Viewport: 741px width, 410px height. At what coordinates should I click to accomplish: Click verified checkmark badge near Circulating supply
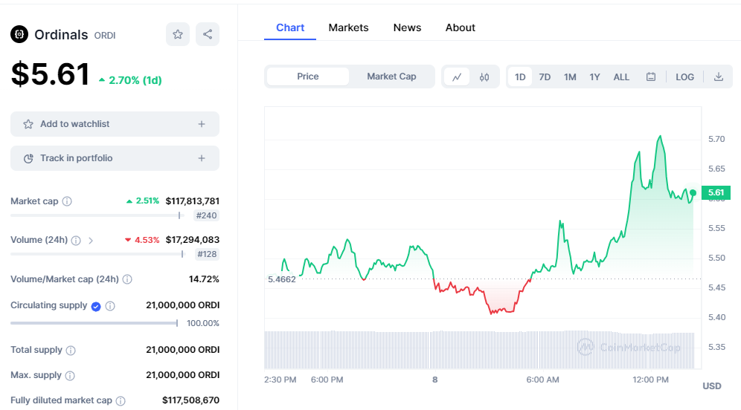click(x=96, y=307)
